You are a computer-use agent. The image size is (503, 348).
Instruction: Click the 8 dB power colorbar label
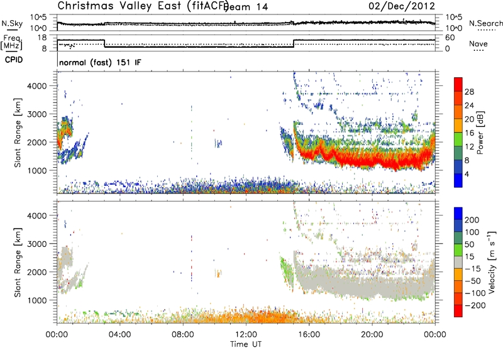(x=467, y=161)
